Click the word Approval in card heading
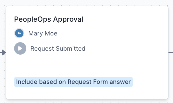 (x=68, y=19)
